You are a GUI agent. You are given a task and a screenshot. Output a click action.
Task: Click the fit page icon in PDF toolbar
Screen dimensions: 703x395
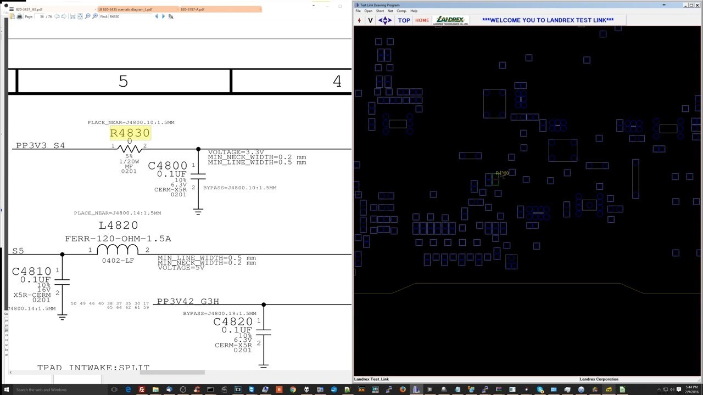pyautogui.click(x=80, y=16)
